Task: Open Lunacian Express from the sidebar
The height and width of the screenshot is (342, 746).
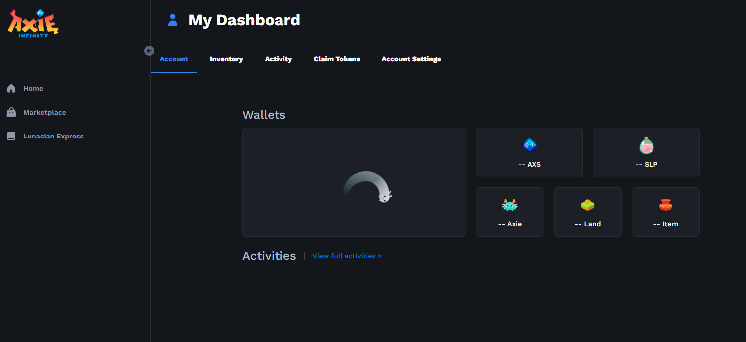Action: coord(53,136)
